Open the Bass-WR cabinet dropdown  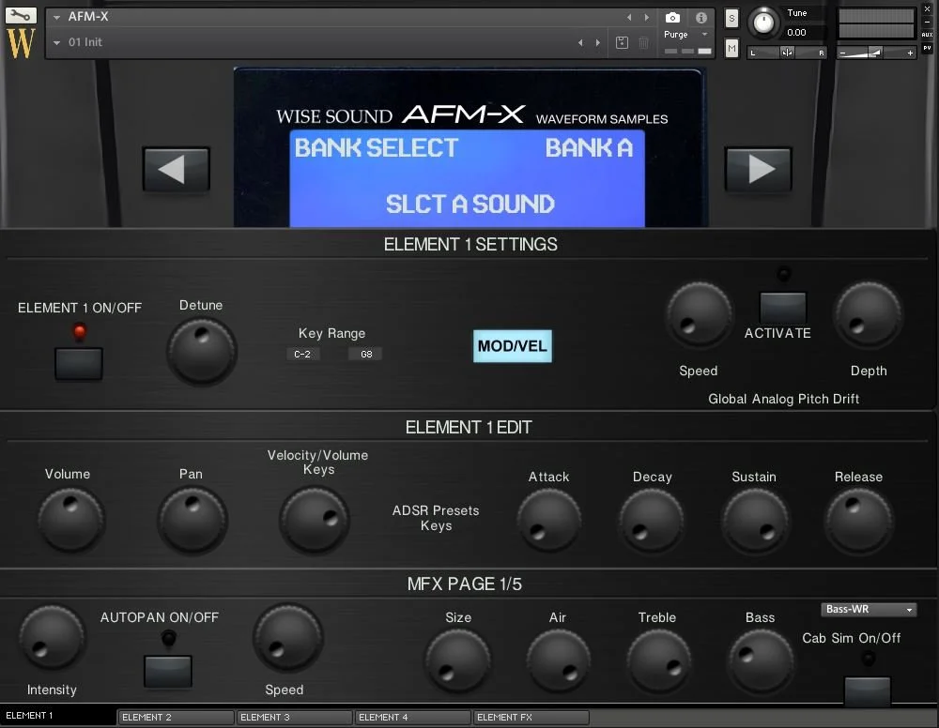(x=869, y=609)
